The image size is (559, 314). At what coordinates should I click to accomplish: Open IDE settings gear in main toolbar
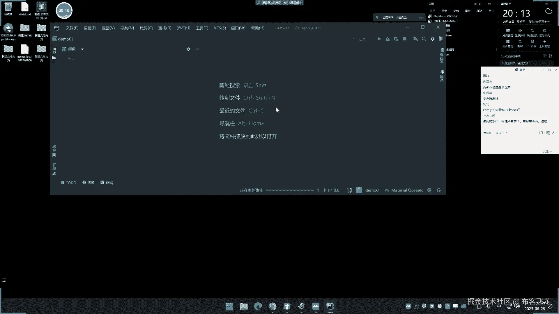(x=433, y=39)
